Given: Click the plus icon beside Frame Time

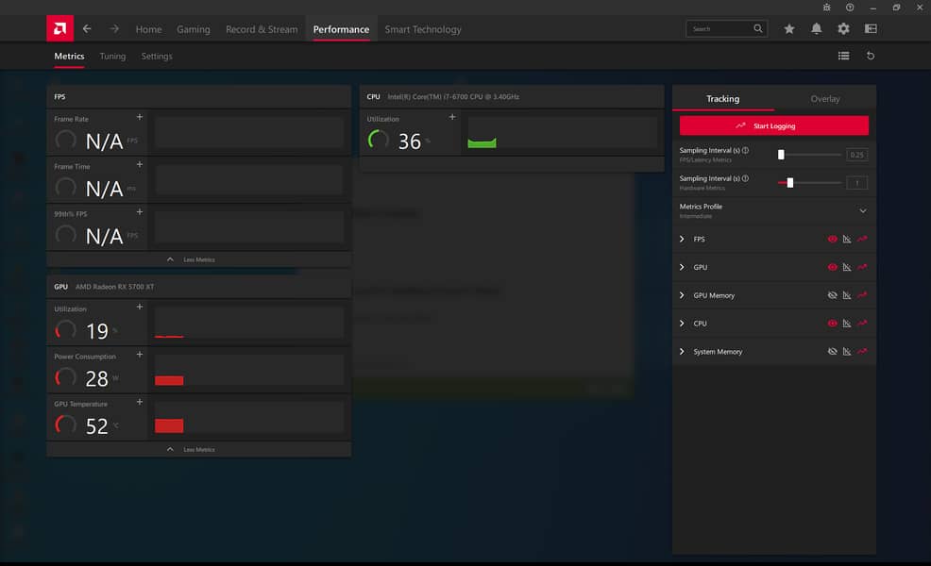Looking at the screenshot, I should click(x=140, y=164).
